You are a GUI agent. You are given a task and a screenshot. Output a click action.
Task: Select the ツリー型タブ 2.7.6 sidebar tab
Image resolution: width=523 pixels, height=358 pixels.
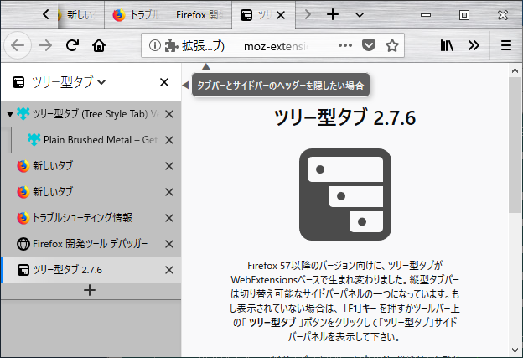point(91,270)
